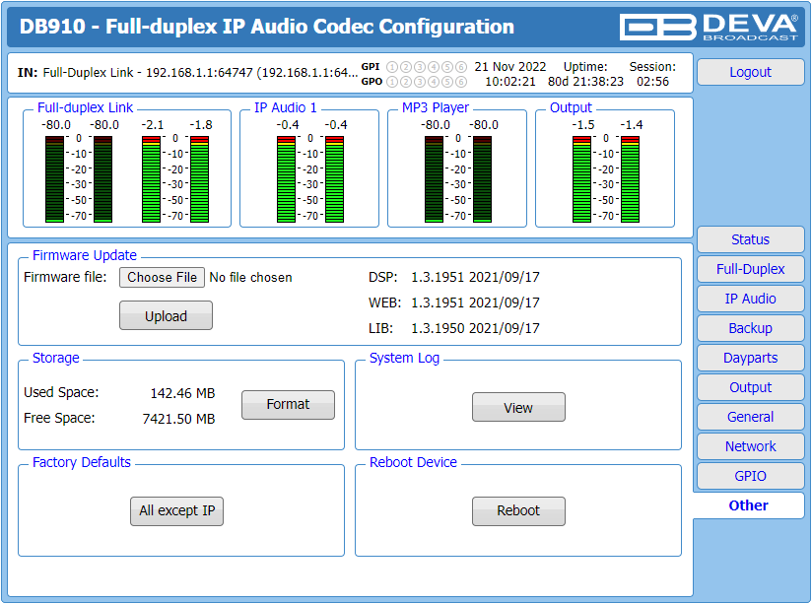812x604 pixels.
Task: Open the GPIO tab
Action: click(750, 476)
